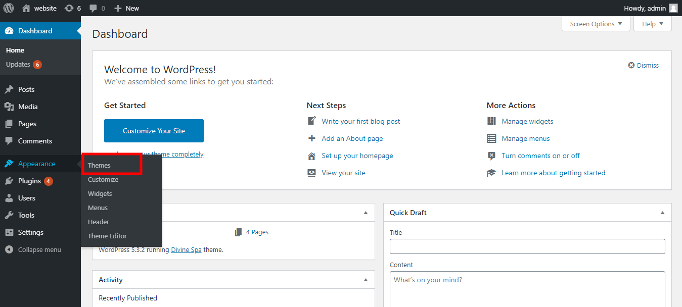The height and width of the screenshot is (307, 682).
Task: Click the Pages icon in sidebar
Action: [x=9, y=124]
